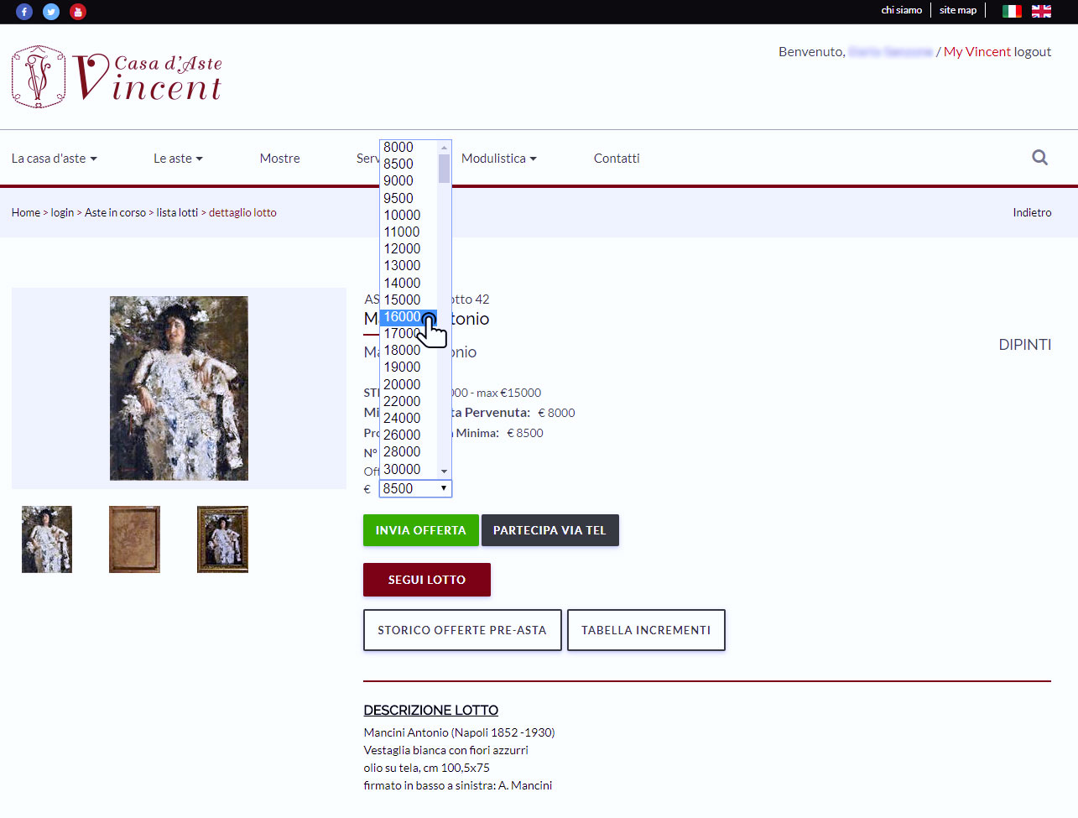The image size is (1078, 818).
Task: Open Aste in corso breadcrumb
Action: coord(115,212)
